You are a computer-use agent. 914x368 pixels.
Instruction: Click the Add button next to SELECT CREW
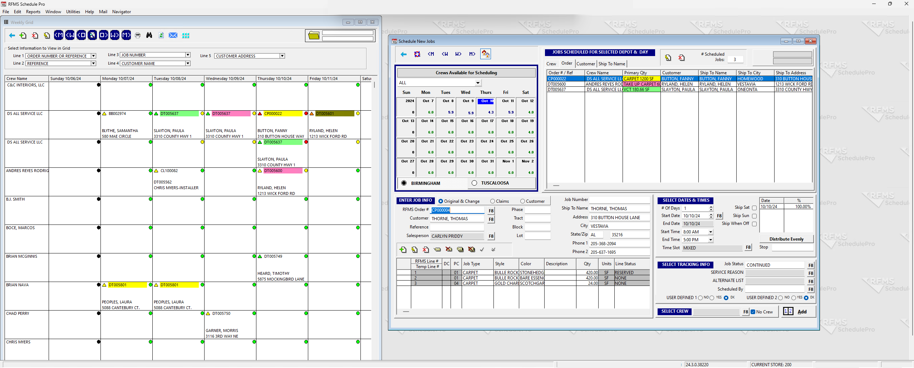802,311
